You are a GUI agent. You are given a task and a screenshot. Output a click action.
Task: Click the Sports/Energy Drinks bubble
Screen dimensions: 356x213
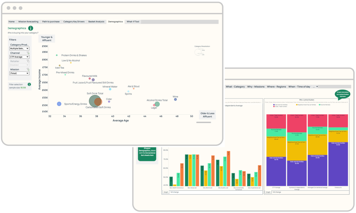coord(59,104)
